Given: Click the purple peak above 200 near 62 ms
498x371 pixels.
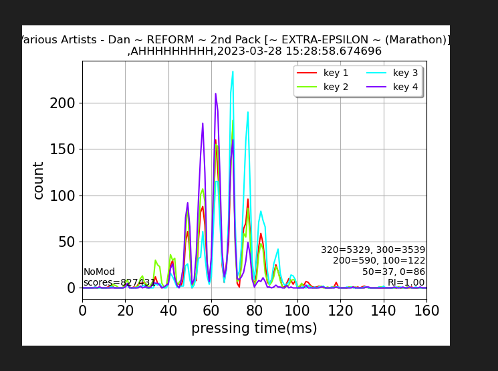Looking at the screenshot, I should point(216,94).
